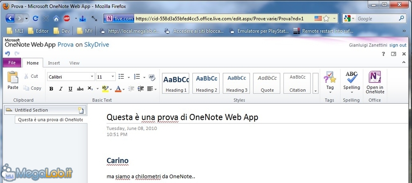Image resolution: width=412 pixels, height=183 pixels.
Task: Increase the indent level
Action: tap(140, 89)
